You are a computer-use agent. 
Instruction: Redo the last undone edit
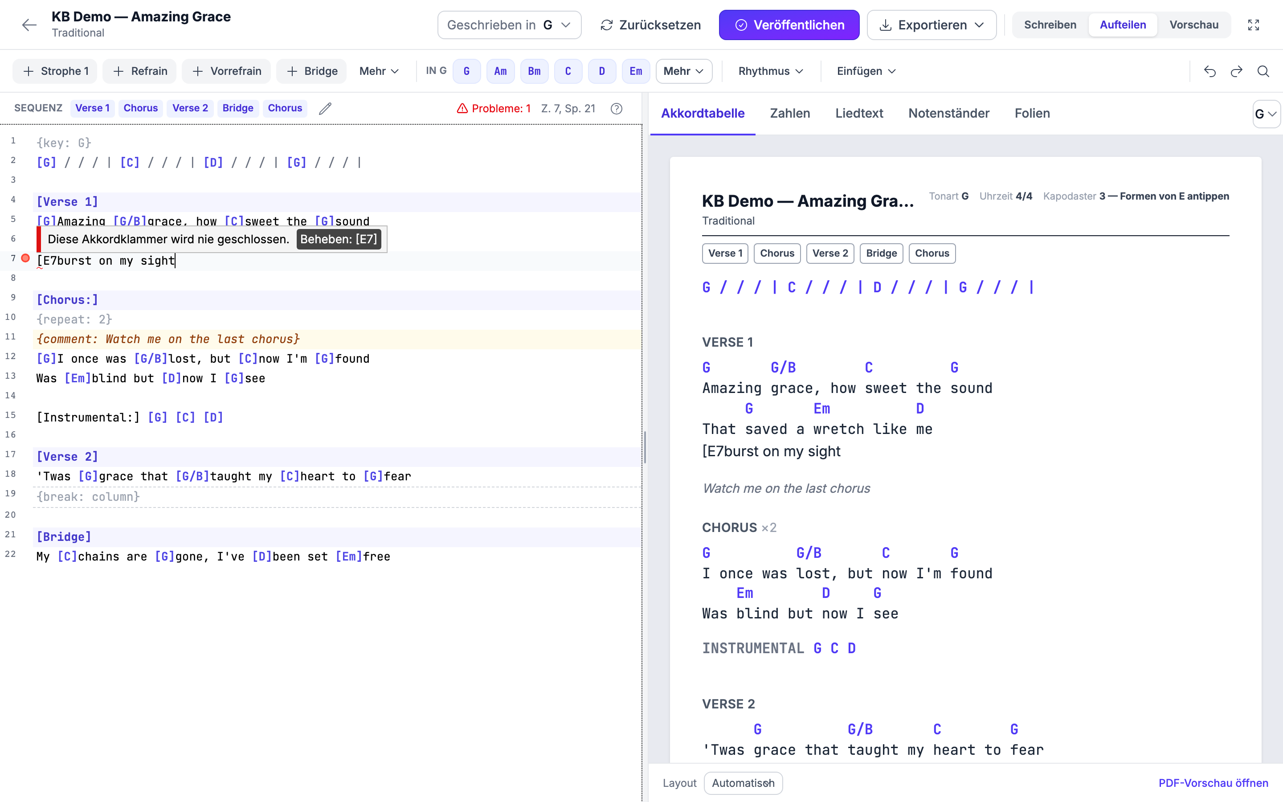[x=1236, y=71]
